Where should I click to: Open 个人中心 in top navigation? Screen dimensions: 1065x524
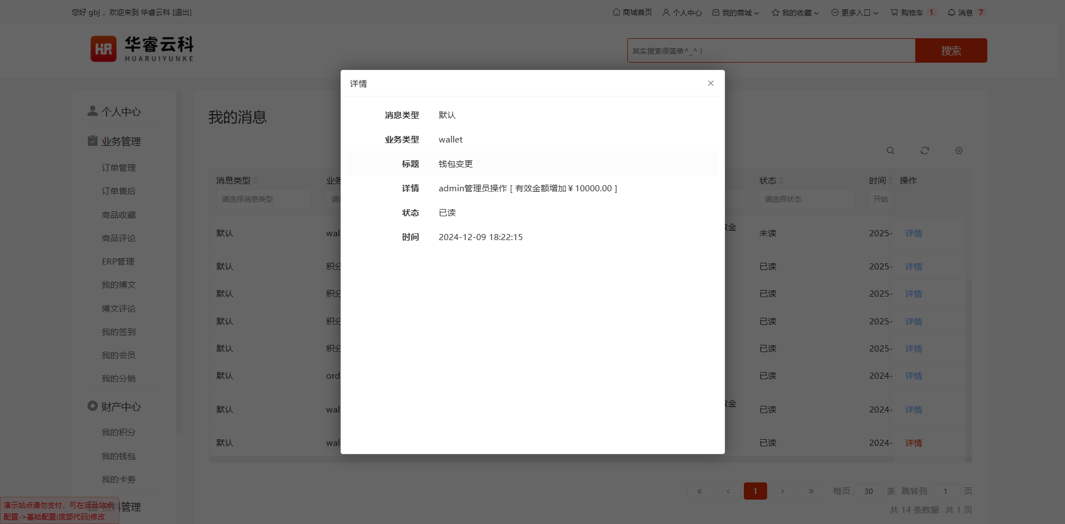pyautogui.click(x=682, y=12)
